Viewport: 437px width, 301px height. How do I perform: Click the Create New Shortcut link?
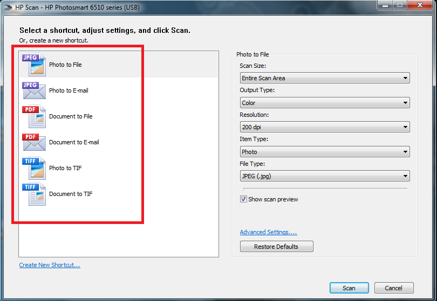(x=50, y=265)
